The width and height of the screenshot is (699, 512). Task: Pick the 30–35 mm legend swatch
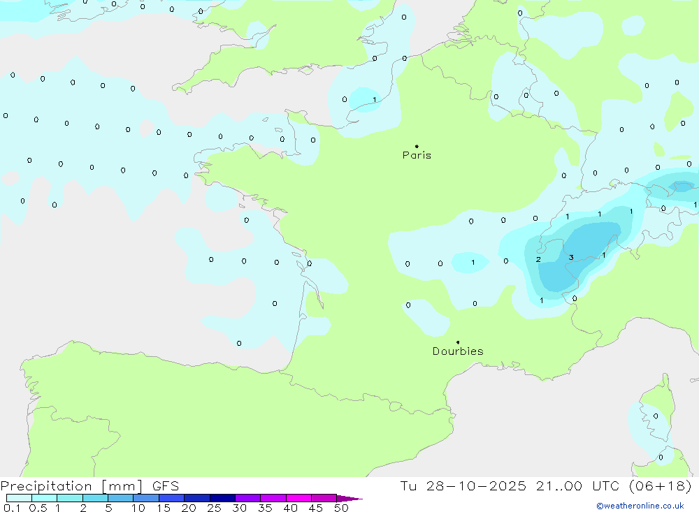coord(248,498)
